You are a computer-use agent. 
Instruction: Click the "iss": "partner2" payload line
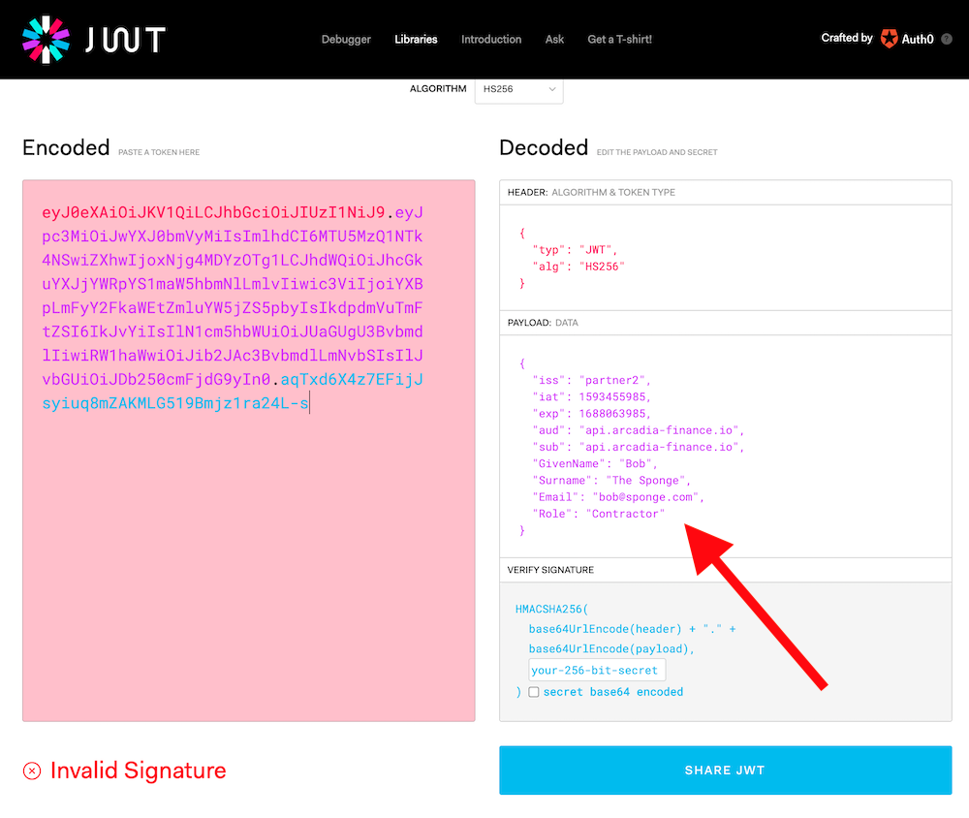click(x=591, y=380)
